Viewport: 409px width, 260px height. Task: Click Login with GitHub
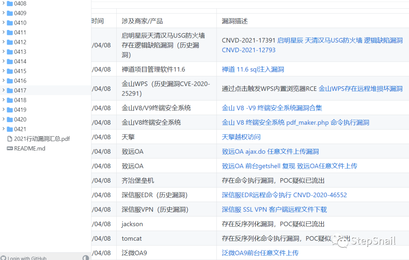coord(27,258)
